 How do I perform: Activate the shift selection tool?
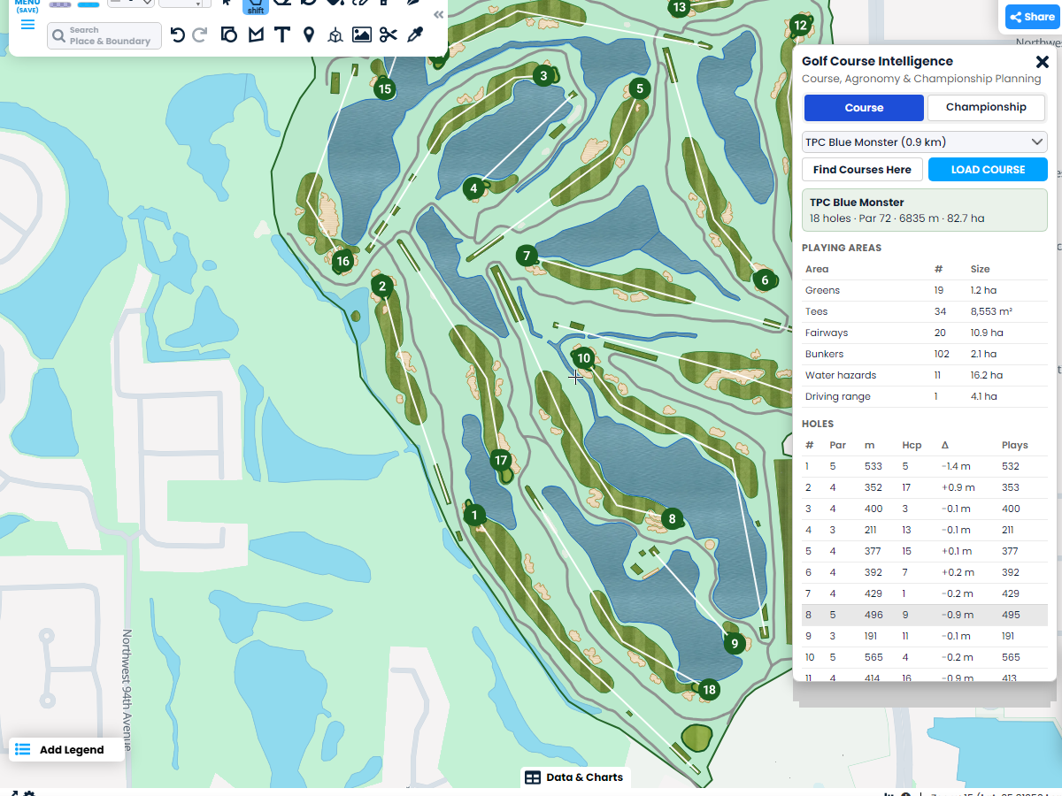256,6
